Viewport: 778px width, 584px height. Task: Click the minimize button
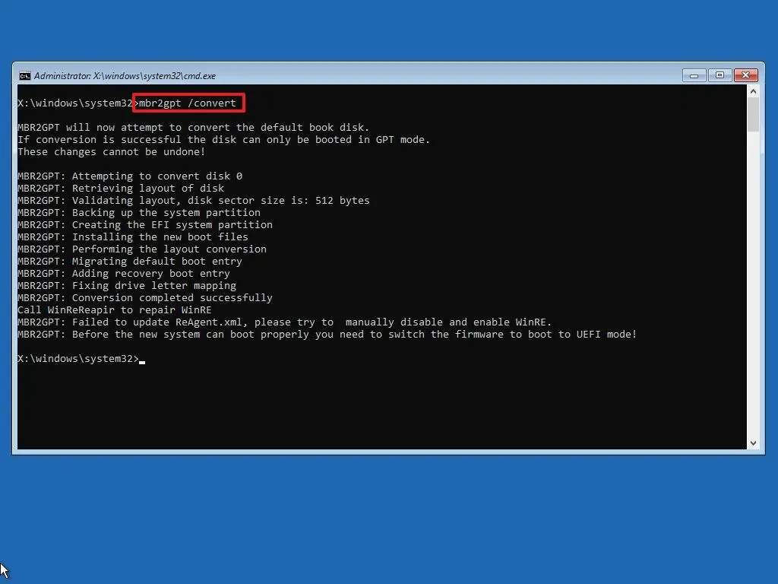point(694,75)
